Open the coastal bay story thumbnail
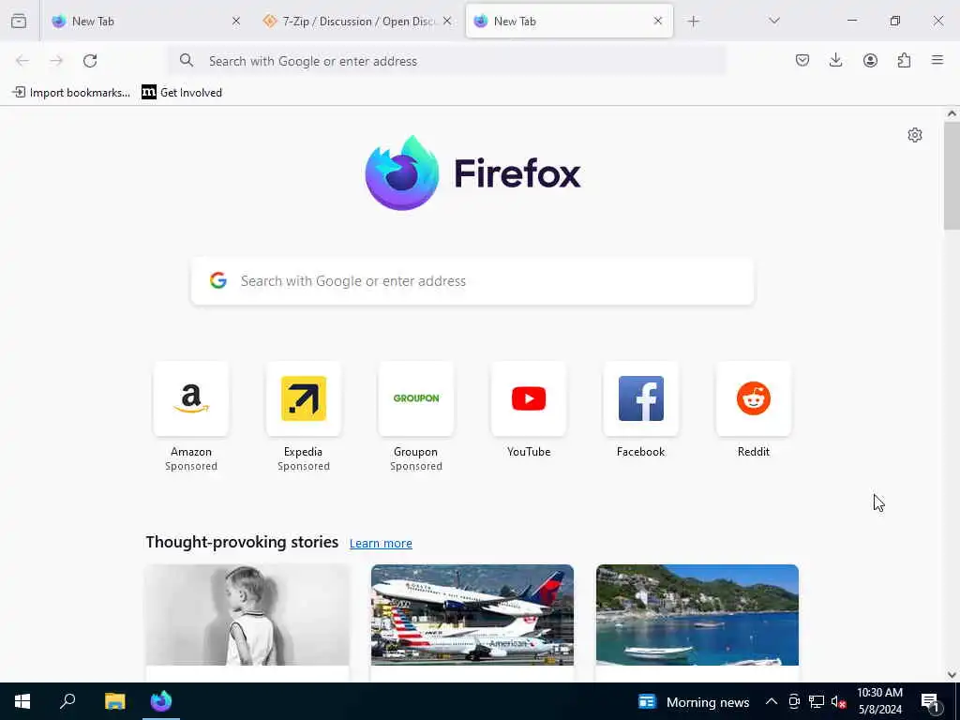 pyautogui.click(x=697, y=615)
